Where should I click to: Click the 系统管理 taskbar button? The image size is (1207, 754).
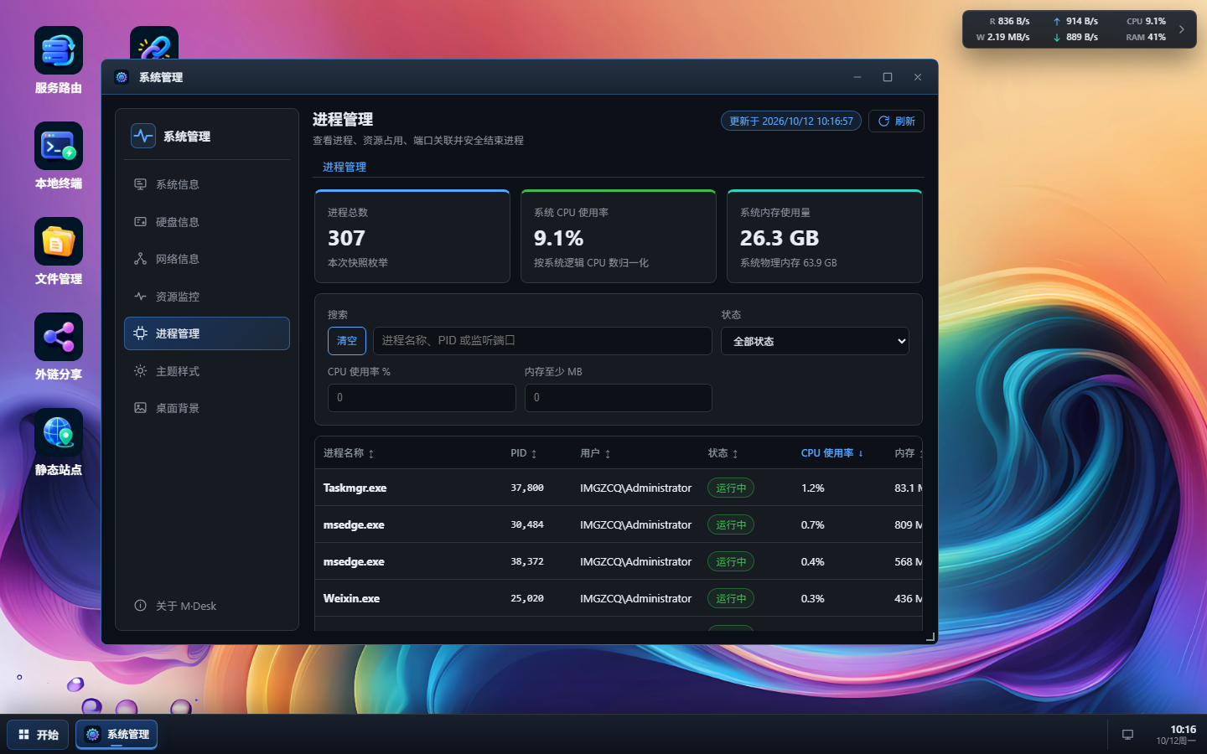tap(117, 735)
